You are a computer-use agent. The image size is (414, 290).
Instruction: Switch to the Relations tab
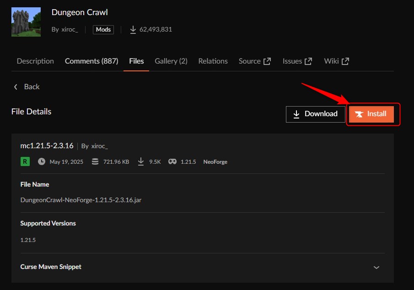pos(213,61)
